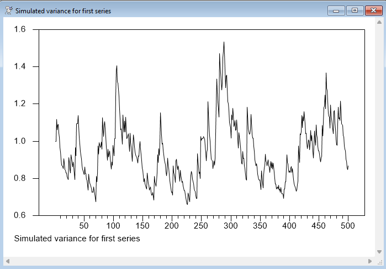This screenshot has width=386, height=269.
Task: Click the window resize grip in the corner
Action: click(380, 261)
